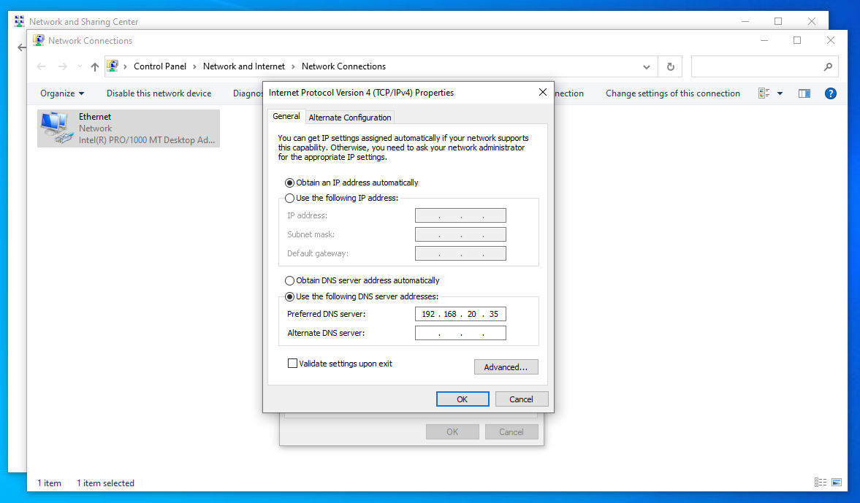The height and width of the screenshot is (503, 860).
Task: Select Obtain an IP address automatically
Action: point(290,183)
